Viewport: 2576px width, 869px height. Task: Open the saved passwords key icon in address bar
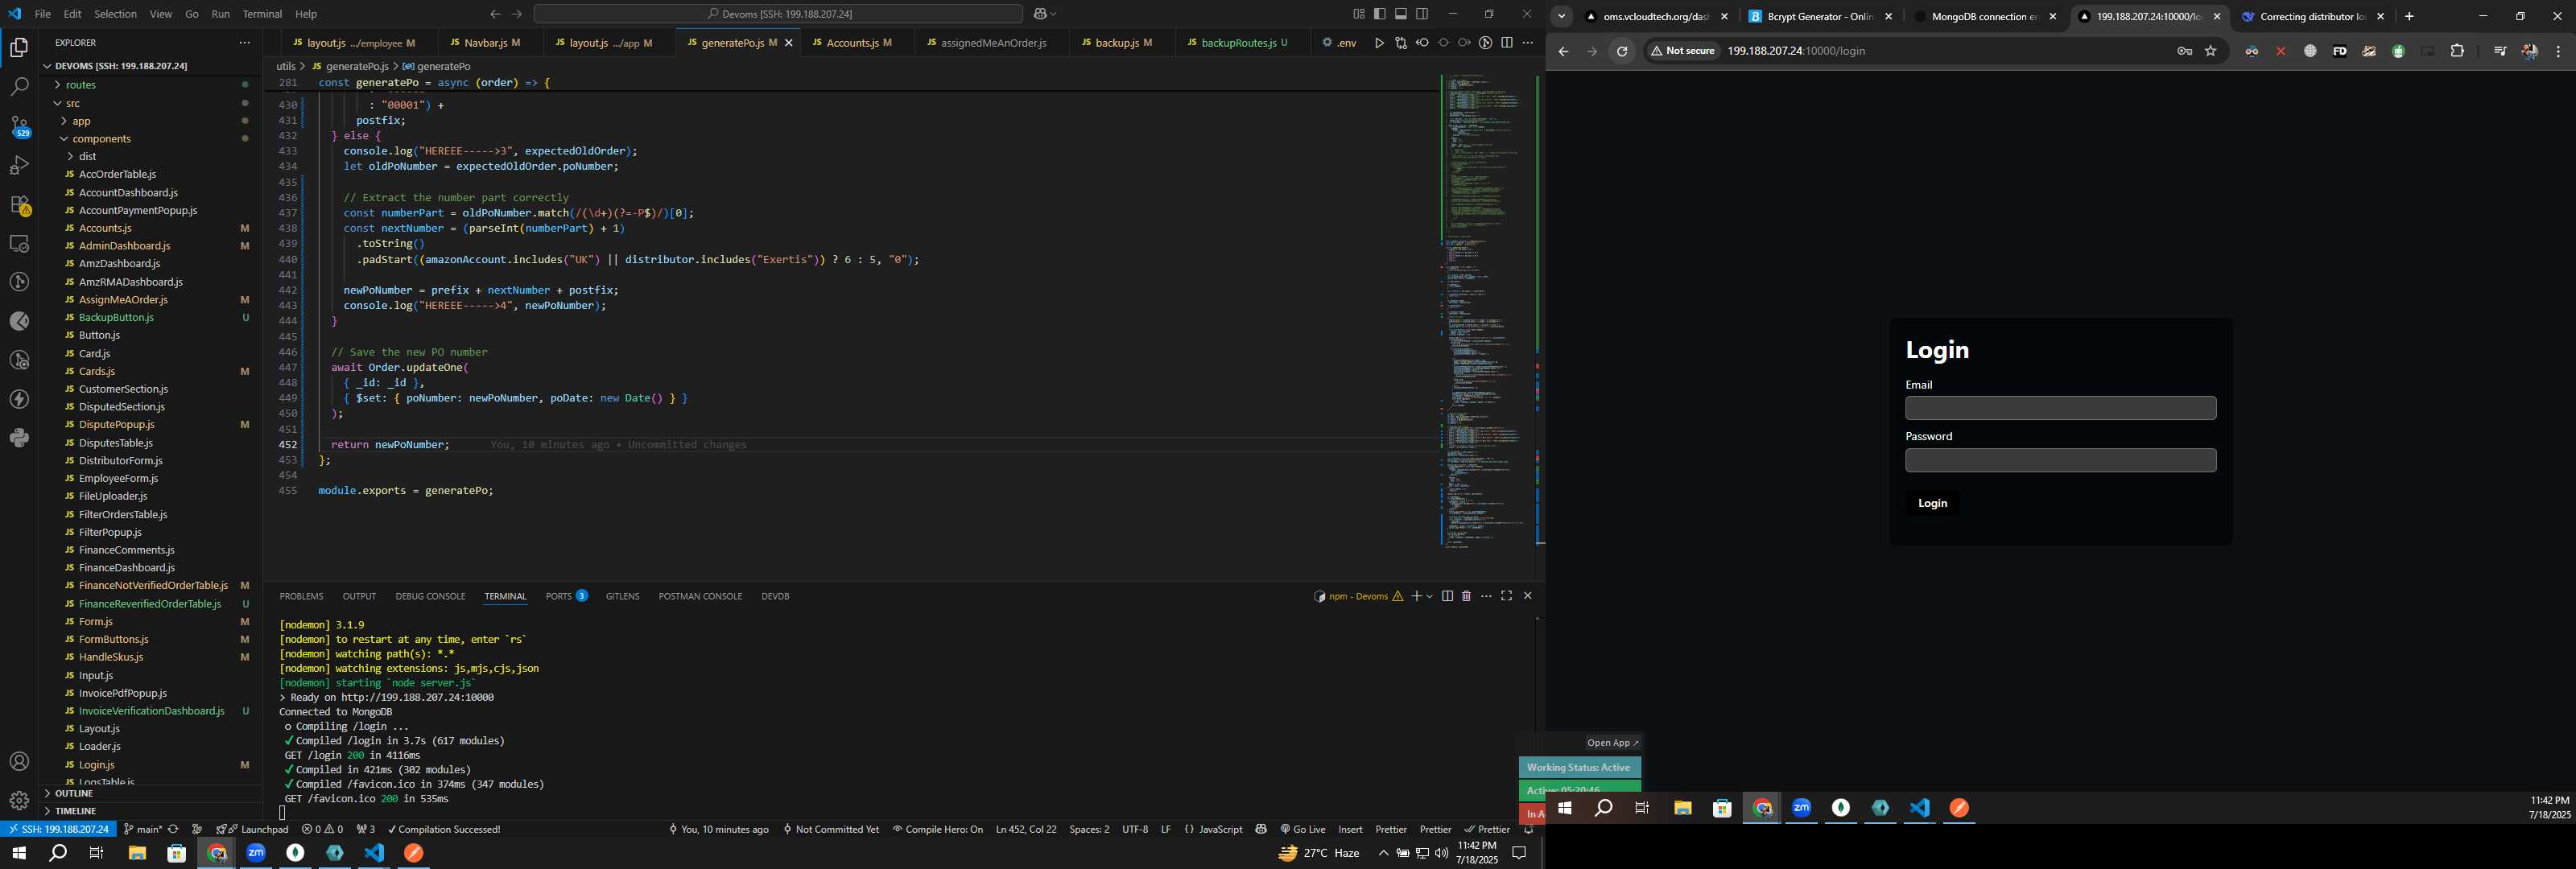[2185, 51]
